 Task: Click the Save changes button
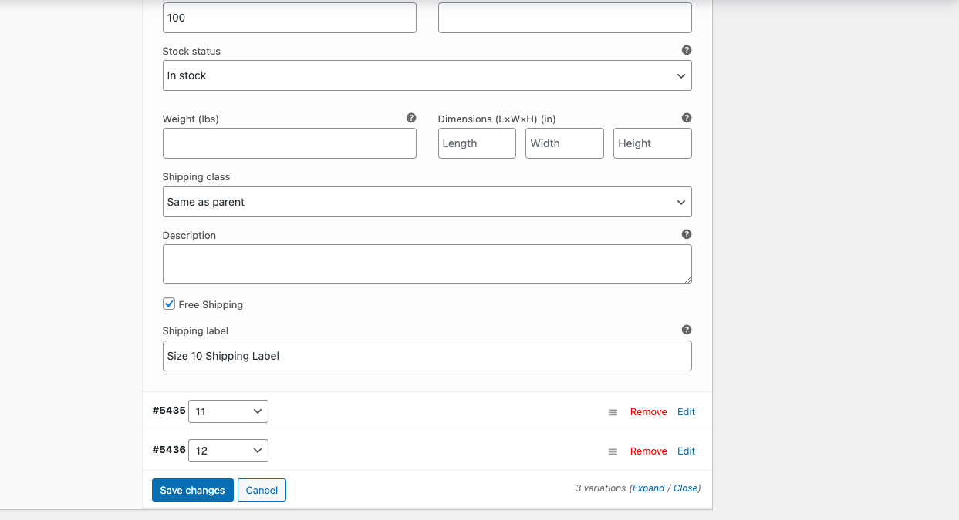[192, 490]
